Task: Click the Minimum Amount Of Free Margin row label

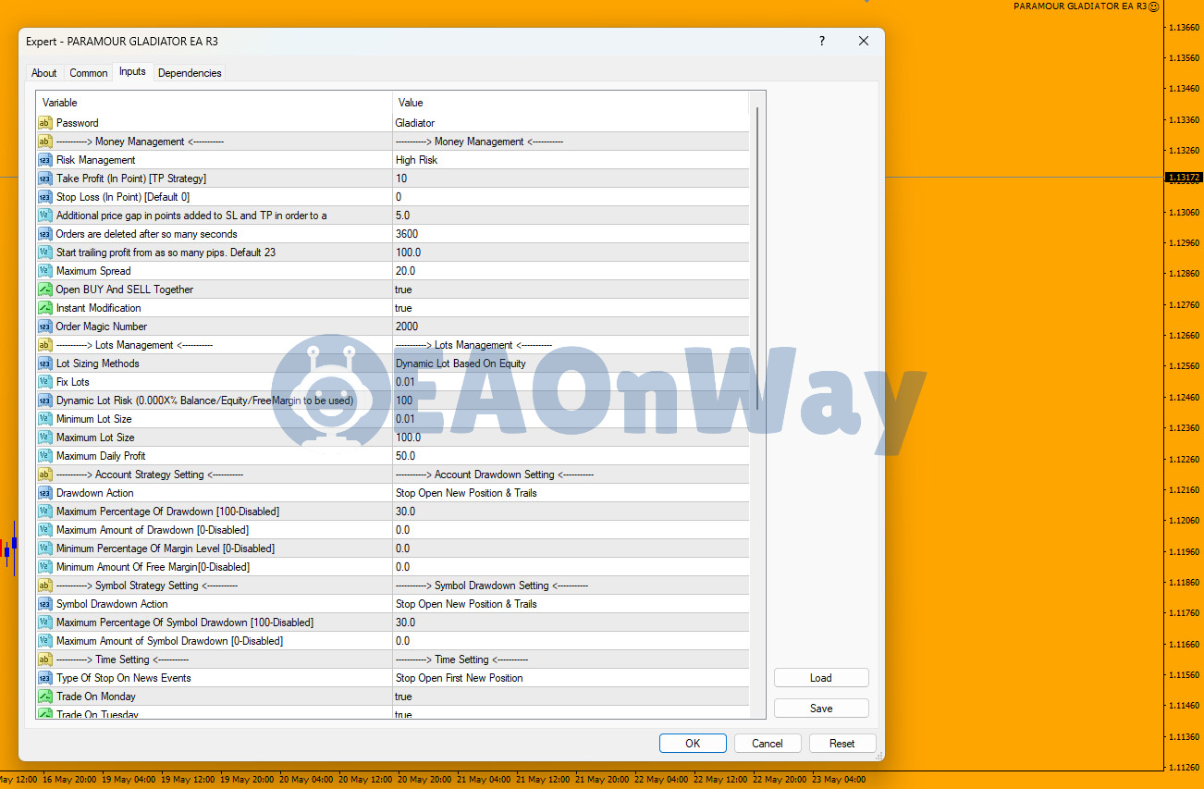Action: (153, 567)
